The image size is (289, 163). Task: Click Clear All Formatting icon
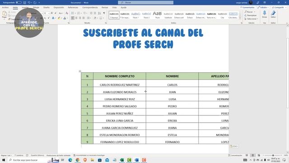(67, 13)
